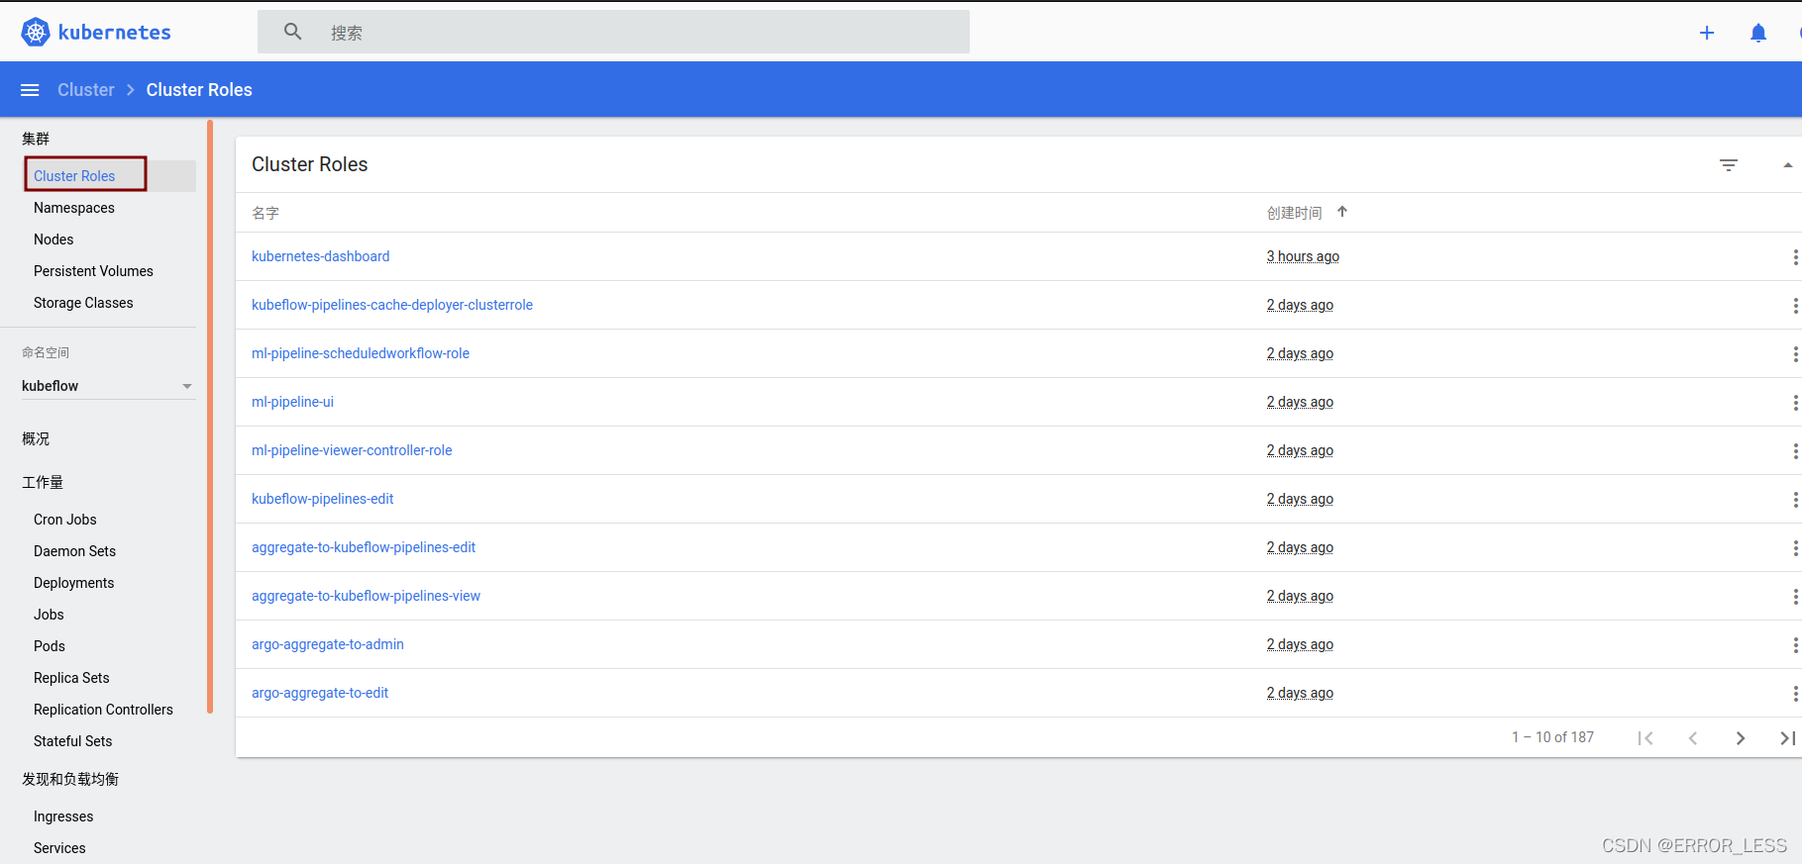The height and width of the screenshot is (864, 1802).
Task: Go to Pods in the sidebar
Action: pos(50,646)
